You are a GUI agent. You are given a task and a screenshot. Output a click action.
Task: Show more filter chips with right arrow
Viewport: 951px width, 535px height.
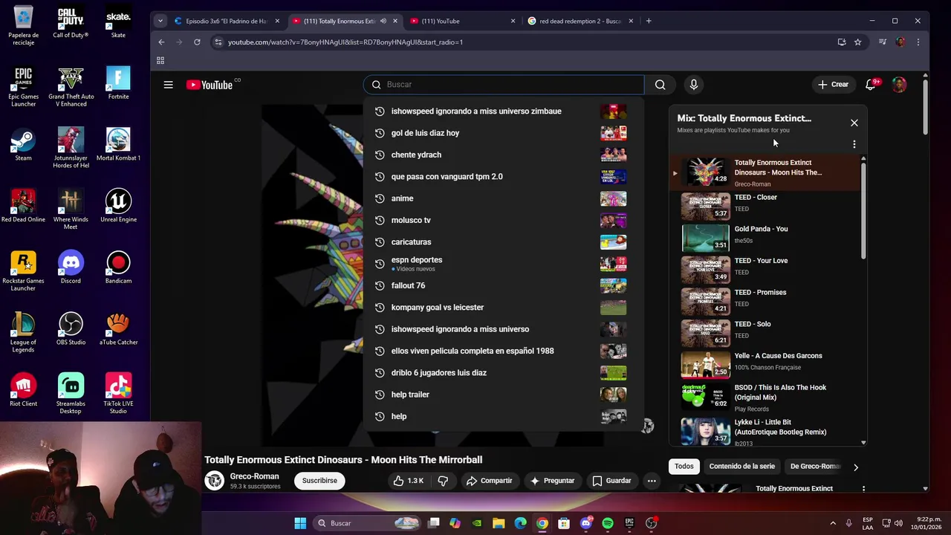(x=855, y=467)
